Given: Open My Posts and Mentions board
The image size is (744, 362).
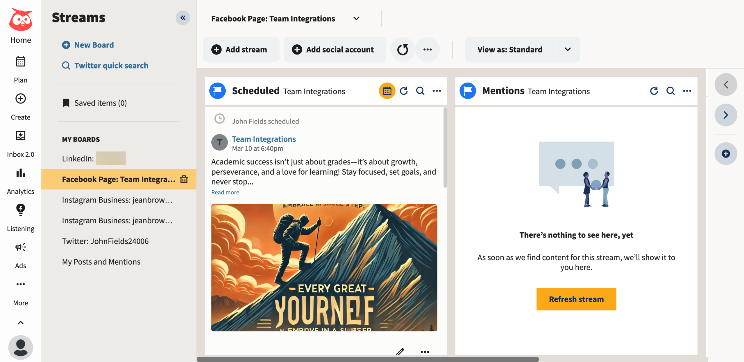Looking at the screenshot, I should 101,262.
